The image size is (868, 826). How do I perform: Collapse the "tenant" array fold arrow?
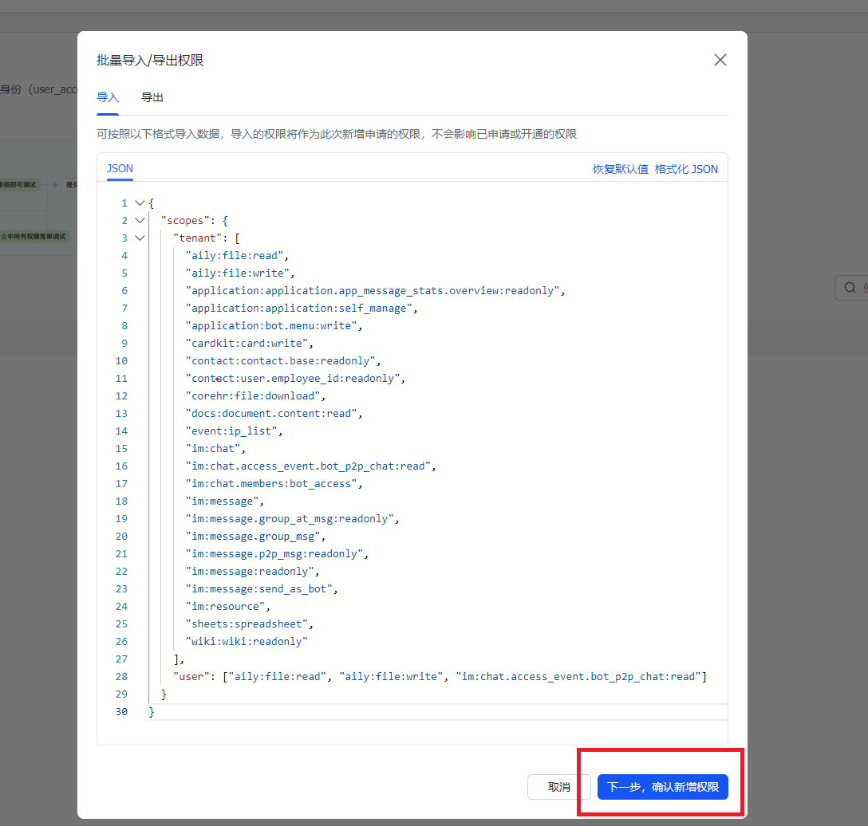pos(140,238)
